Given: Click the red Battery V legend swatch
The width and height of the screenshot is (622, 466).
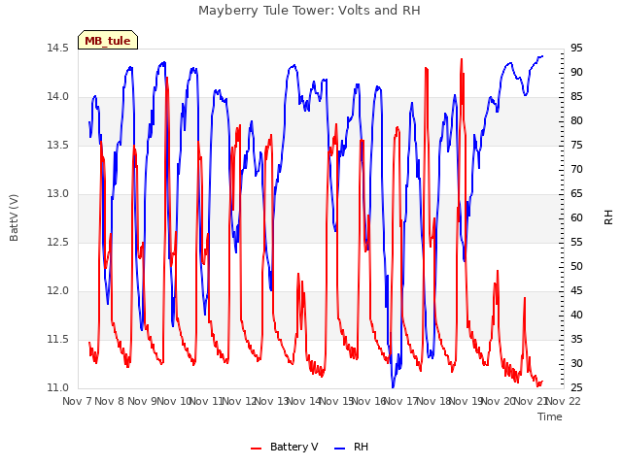Looking at the screenshot, I should [257, 449].
